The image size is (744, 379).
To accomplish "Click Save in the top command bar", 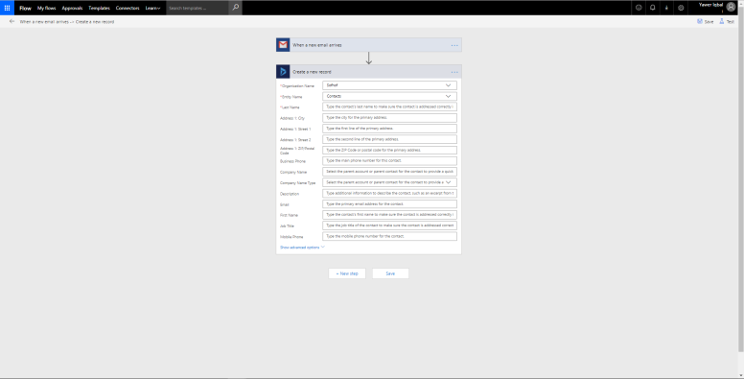I will click(x=705, y=21).
